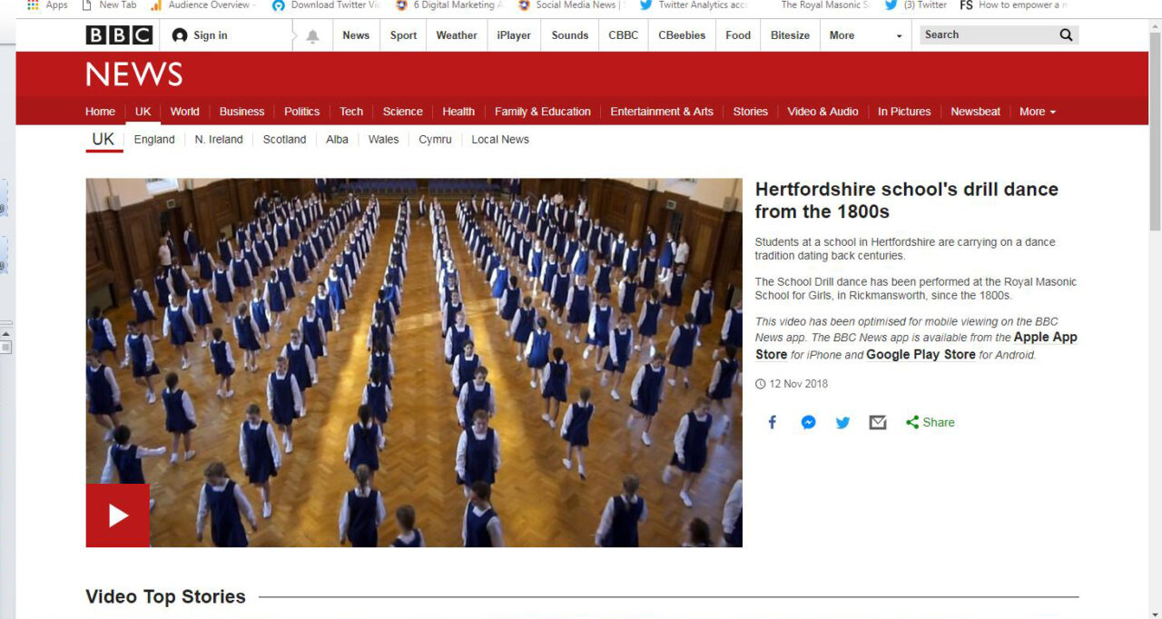Visit the Local News section
1162x619 pixels.
tap(499, 139)
